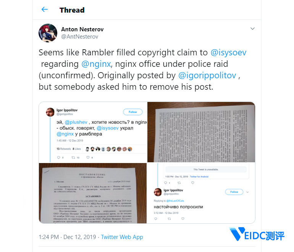
Task: Click Follow next to Igor Ippolitov's reply
Action: [x=234, y=192]
